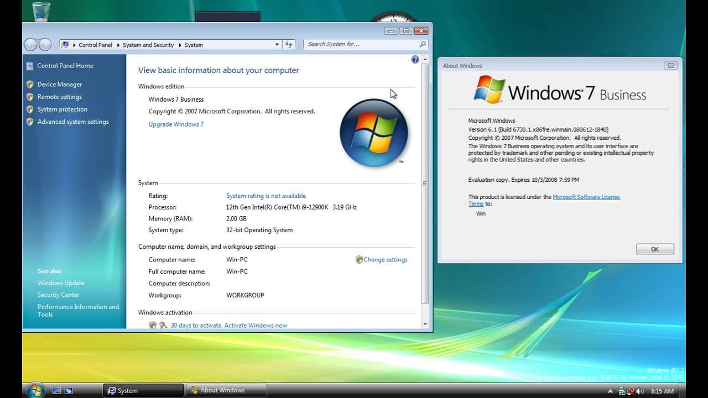Click shield icon beside Remote settings

pyautogui.click(x=30, y=97)
